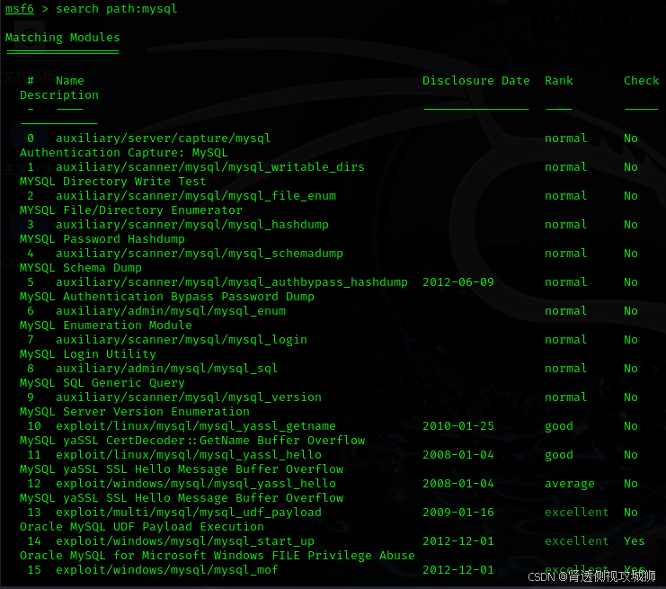
Task: Click the 'Check' column header
Action: coord(641,81)
